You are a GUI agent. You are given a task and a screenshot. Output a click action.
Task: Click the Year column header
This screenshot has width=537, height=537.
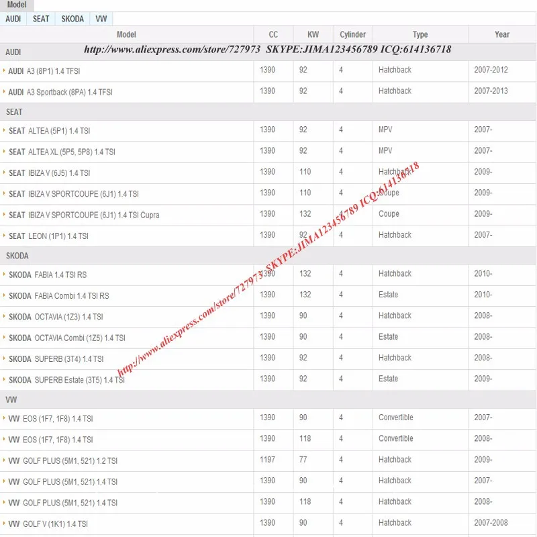click(502, 35)
